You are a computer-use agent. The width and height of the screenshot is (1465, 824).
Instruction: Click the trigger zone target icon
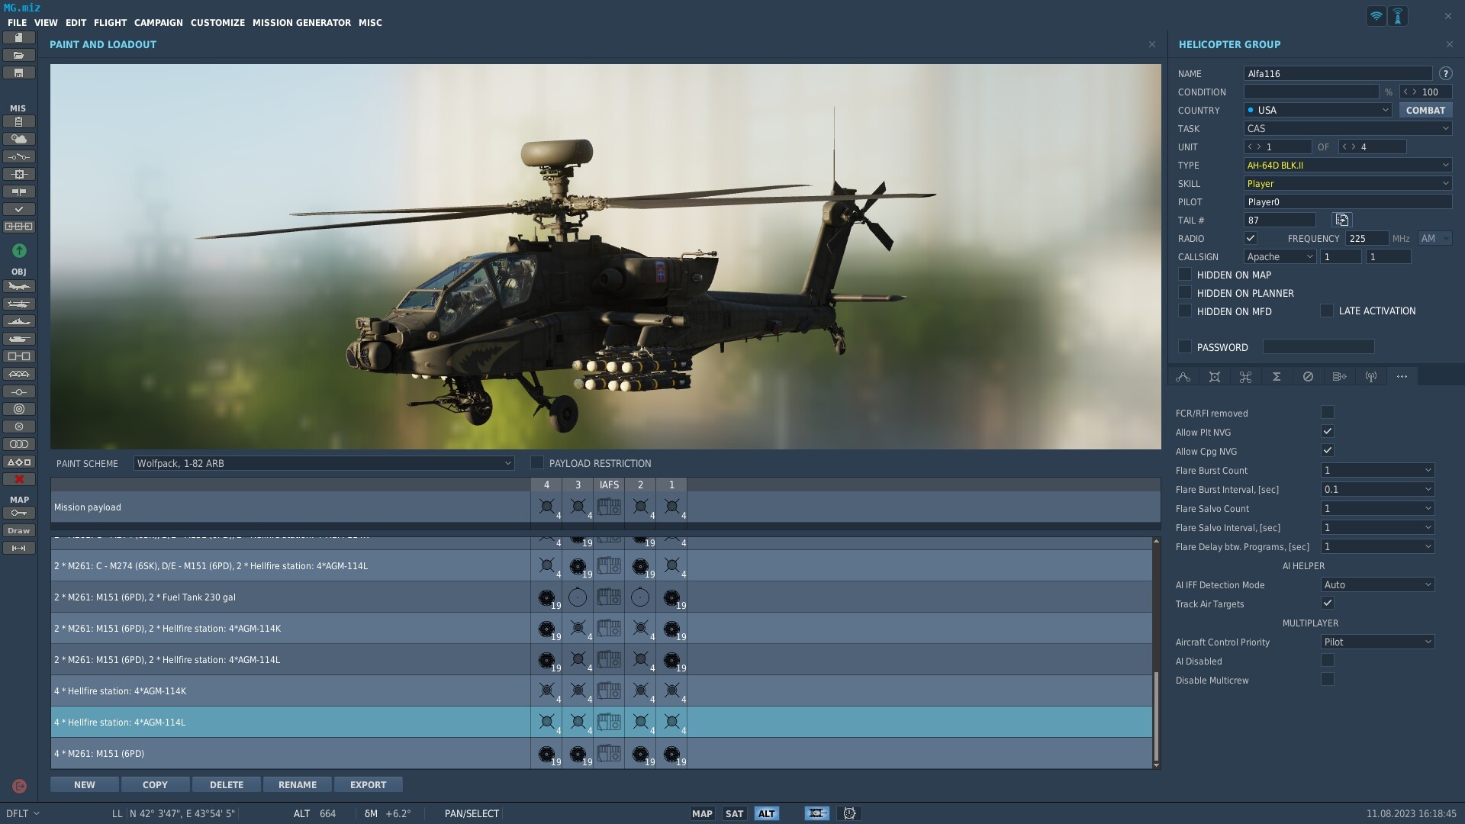point(19,409)
